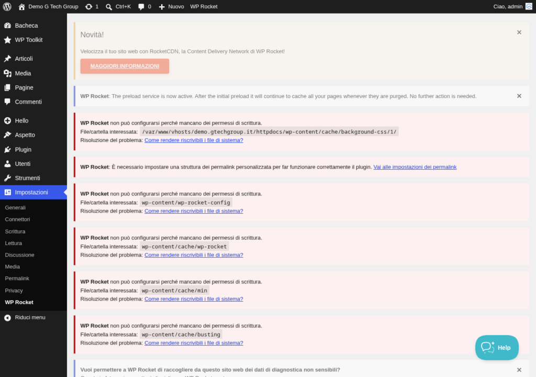Dismiss the diagnostic data collection notice
536x377 pixels.
coord(519,370)
